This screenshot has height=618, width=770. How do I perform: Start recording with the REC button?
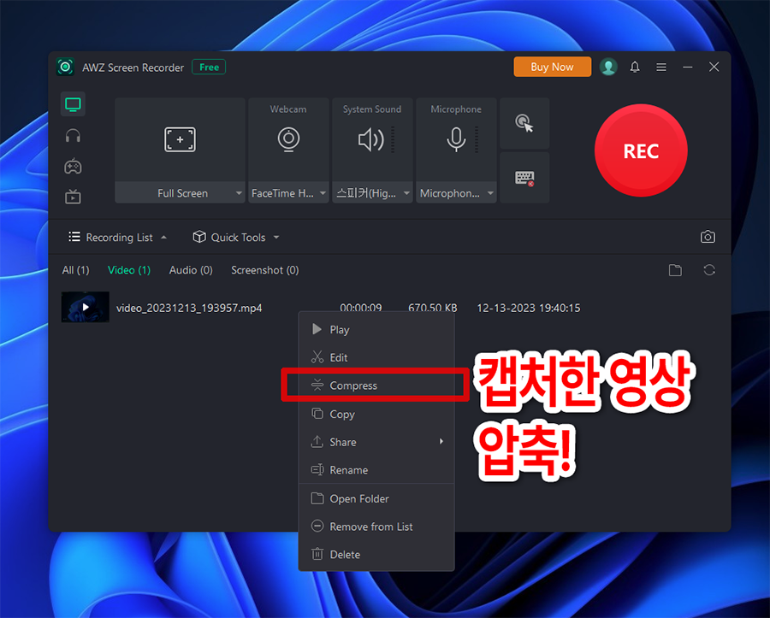pos(641,150)
